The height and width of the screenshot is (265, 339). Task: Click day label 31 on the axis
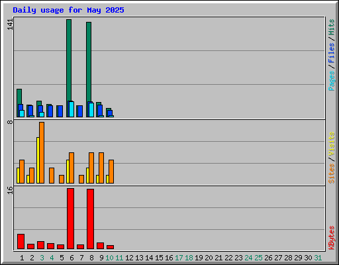click(x=318, y=258)
